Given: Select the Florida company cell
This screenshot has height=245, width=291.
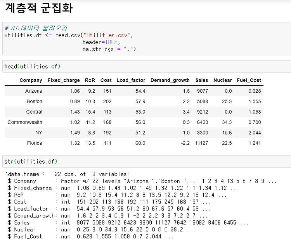Looking at the screenshot, I should tap(35, 143).
